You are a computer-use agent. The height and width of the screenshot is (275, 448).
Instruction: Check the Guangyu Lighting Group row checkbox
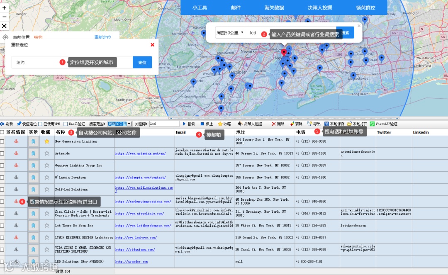click(2, 165)
